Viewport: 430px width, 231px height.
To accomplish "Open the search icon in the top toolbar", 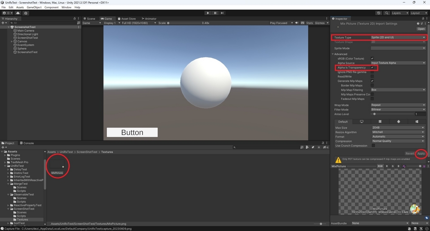I will (386, 13).
